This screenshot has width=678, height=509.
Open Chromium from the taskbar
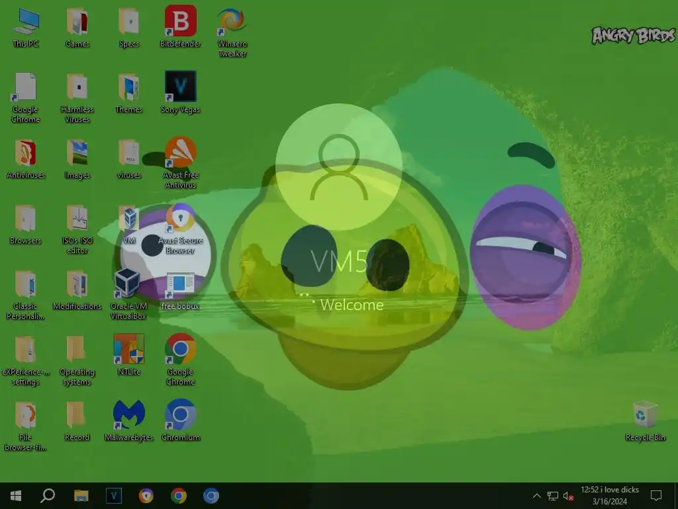click(211, 496)
